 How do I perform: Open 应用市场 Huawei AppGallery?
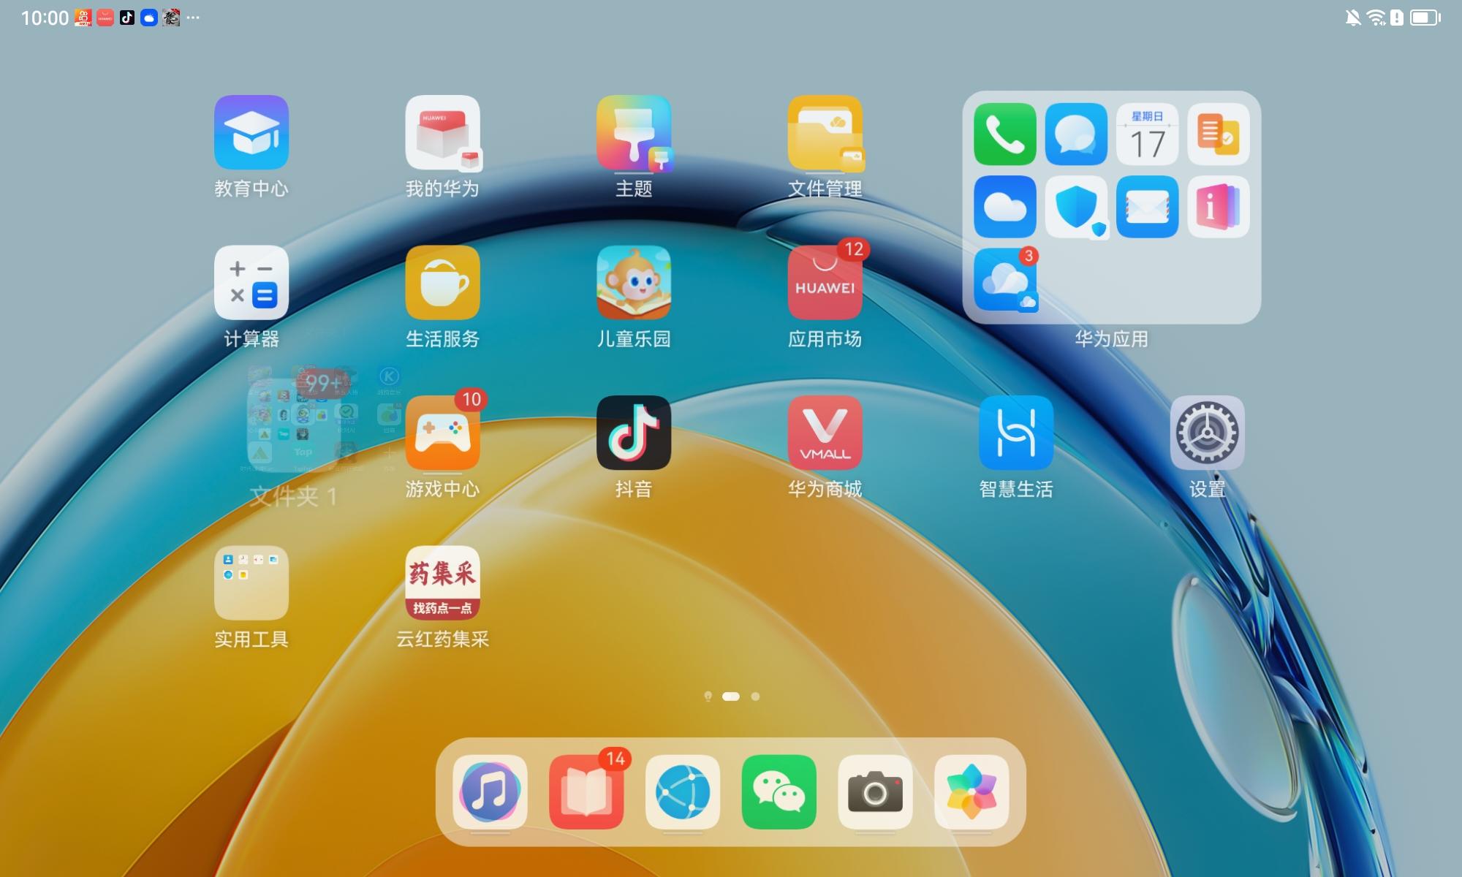click(825, 283)
